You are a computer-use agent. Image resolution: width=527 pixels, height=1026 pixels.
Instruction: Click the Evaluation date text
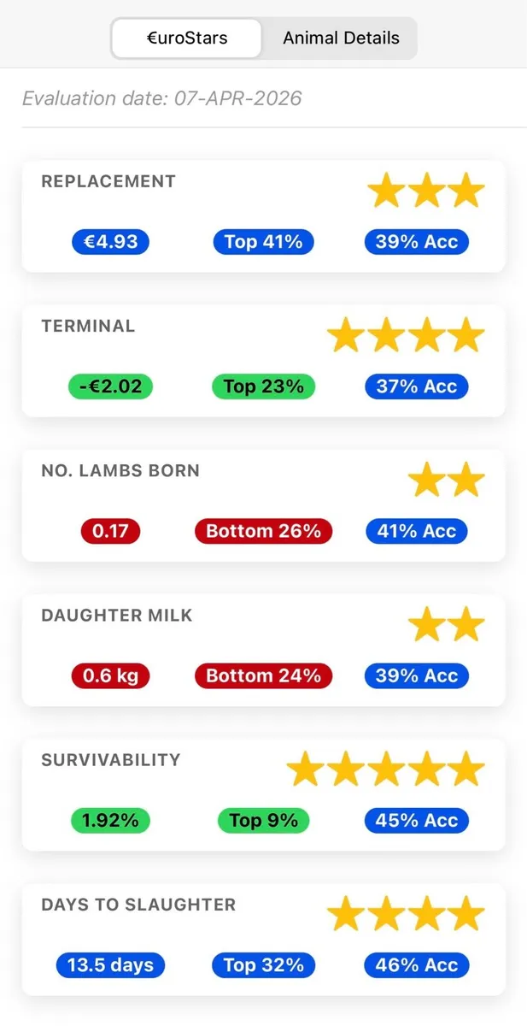[162, 98]
